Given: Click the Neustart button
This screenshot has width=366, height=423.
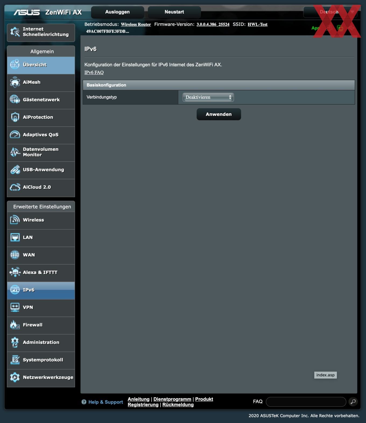Looking at the screenshot, I should pos(174,12).
